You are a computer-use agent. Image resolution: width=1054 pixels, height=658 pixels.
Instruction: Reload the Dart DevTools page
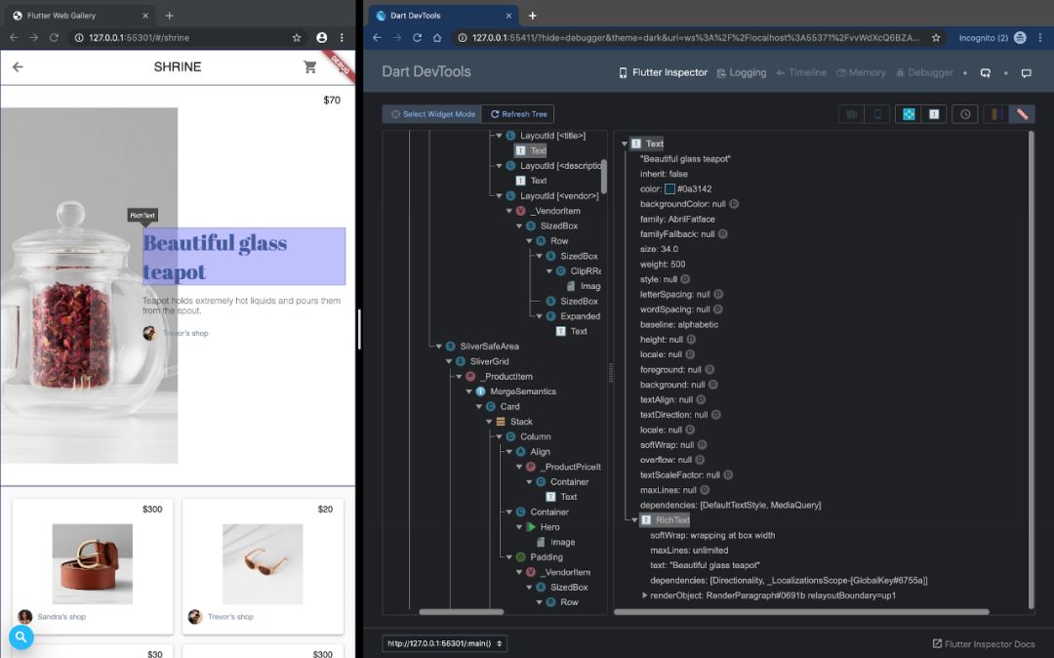point(417,38)
